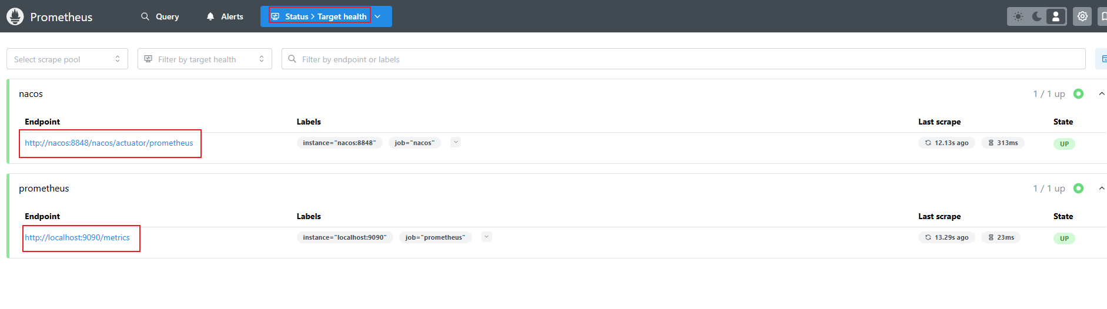
Task: Open the Alerts page
Action: pyautogui.click(x=225, y=16)
